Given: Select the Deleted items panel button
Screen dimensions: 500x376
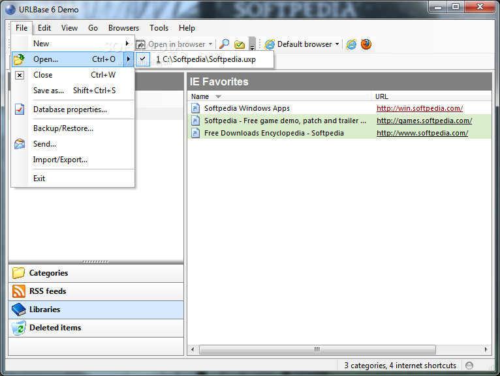Looking at the screenshot, I should [96, 328].
